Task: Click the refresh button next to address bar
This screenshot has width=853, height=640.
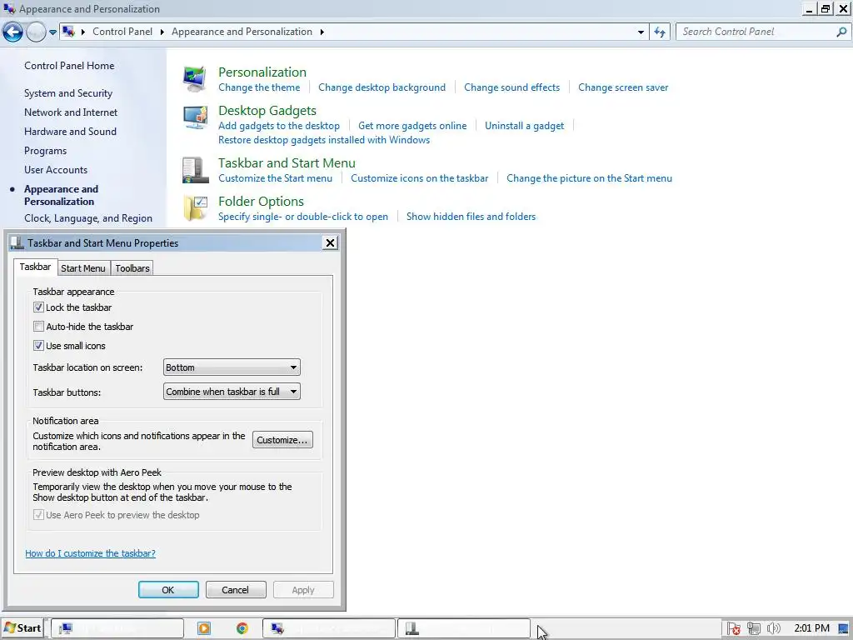Action: [x=660, y=32]
